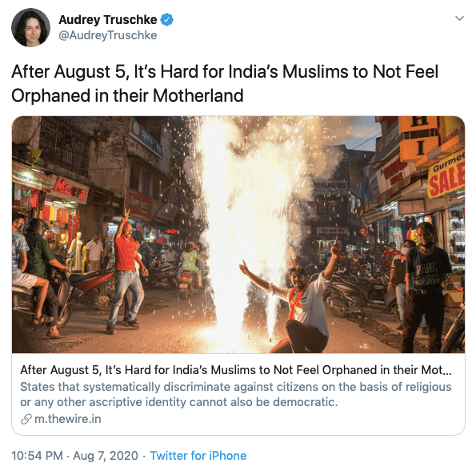Click the link card article title
The height and width of the screenshot is (475, 472).
236,370
